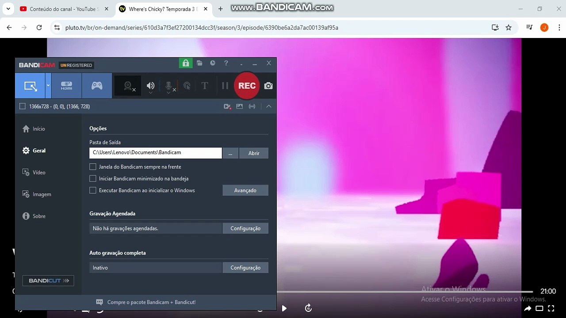
Task: Open Chrome tab search dropdown
Action: (8, 9)
